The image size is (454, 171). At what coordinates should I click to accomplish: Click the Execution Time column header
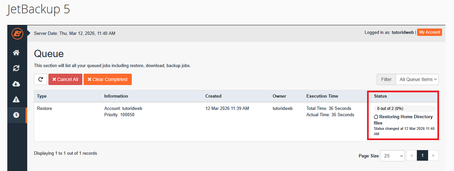click(322, 96)
